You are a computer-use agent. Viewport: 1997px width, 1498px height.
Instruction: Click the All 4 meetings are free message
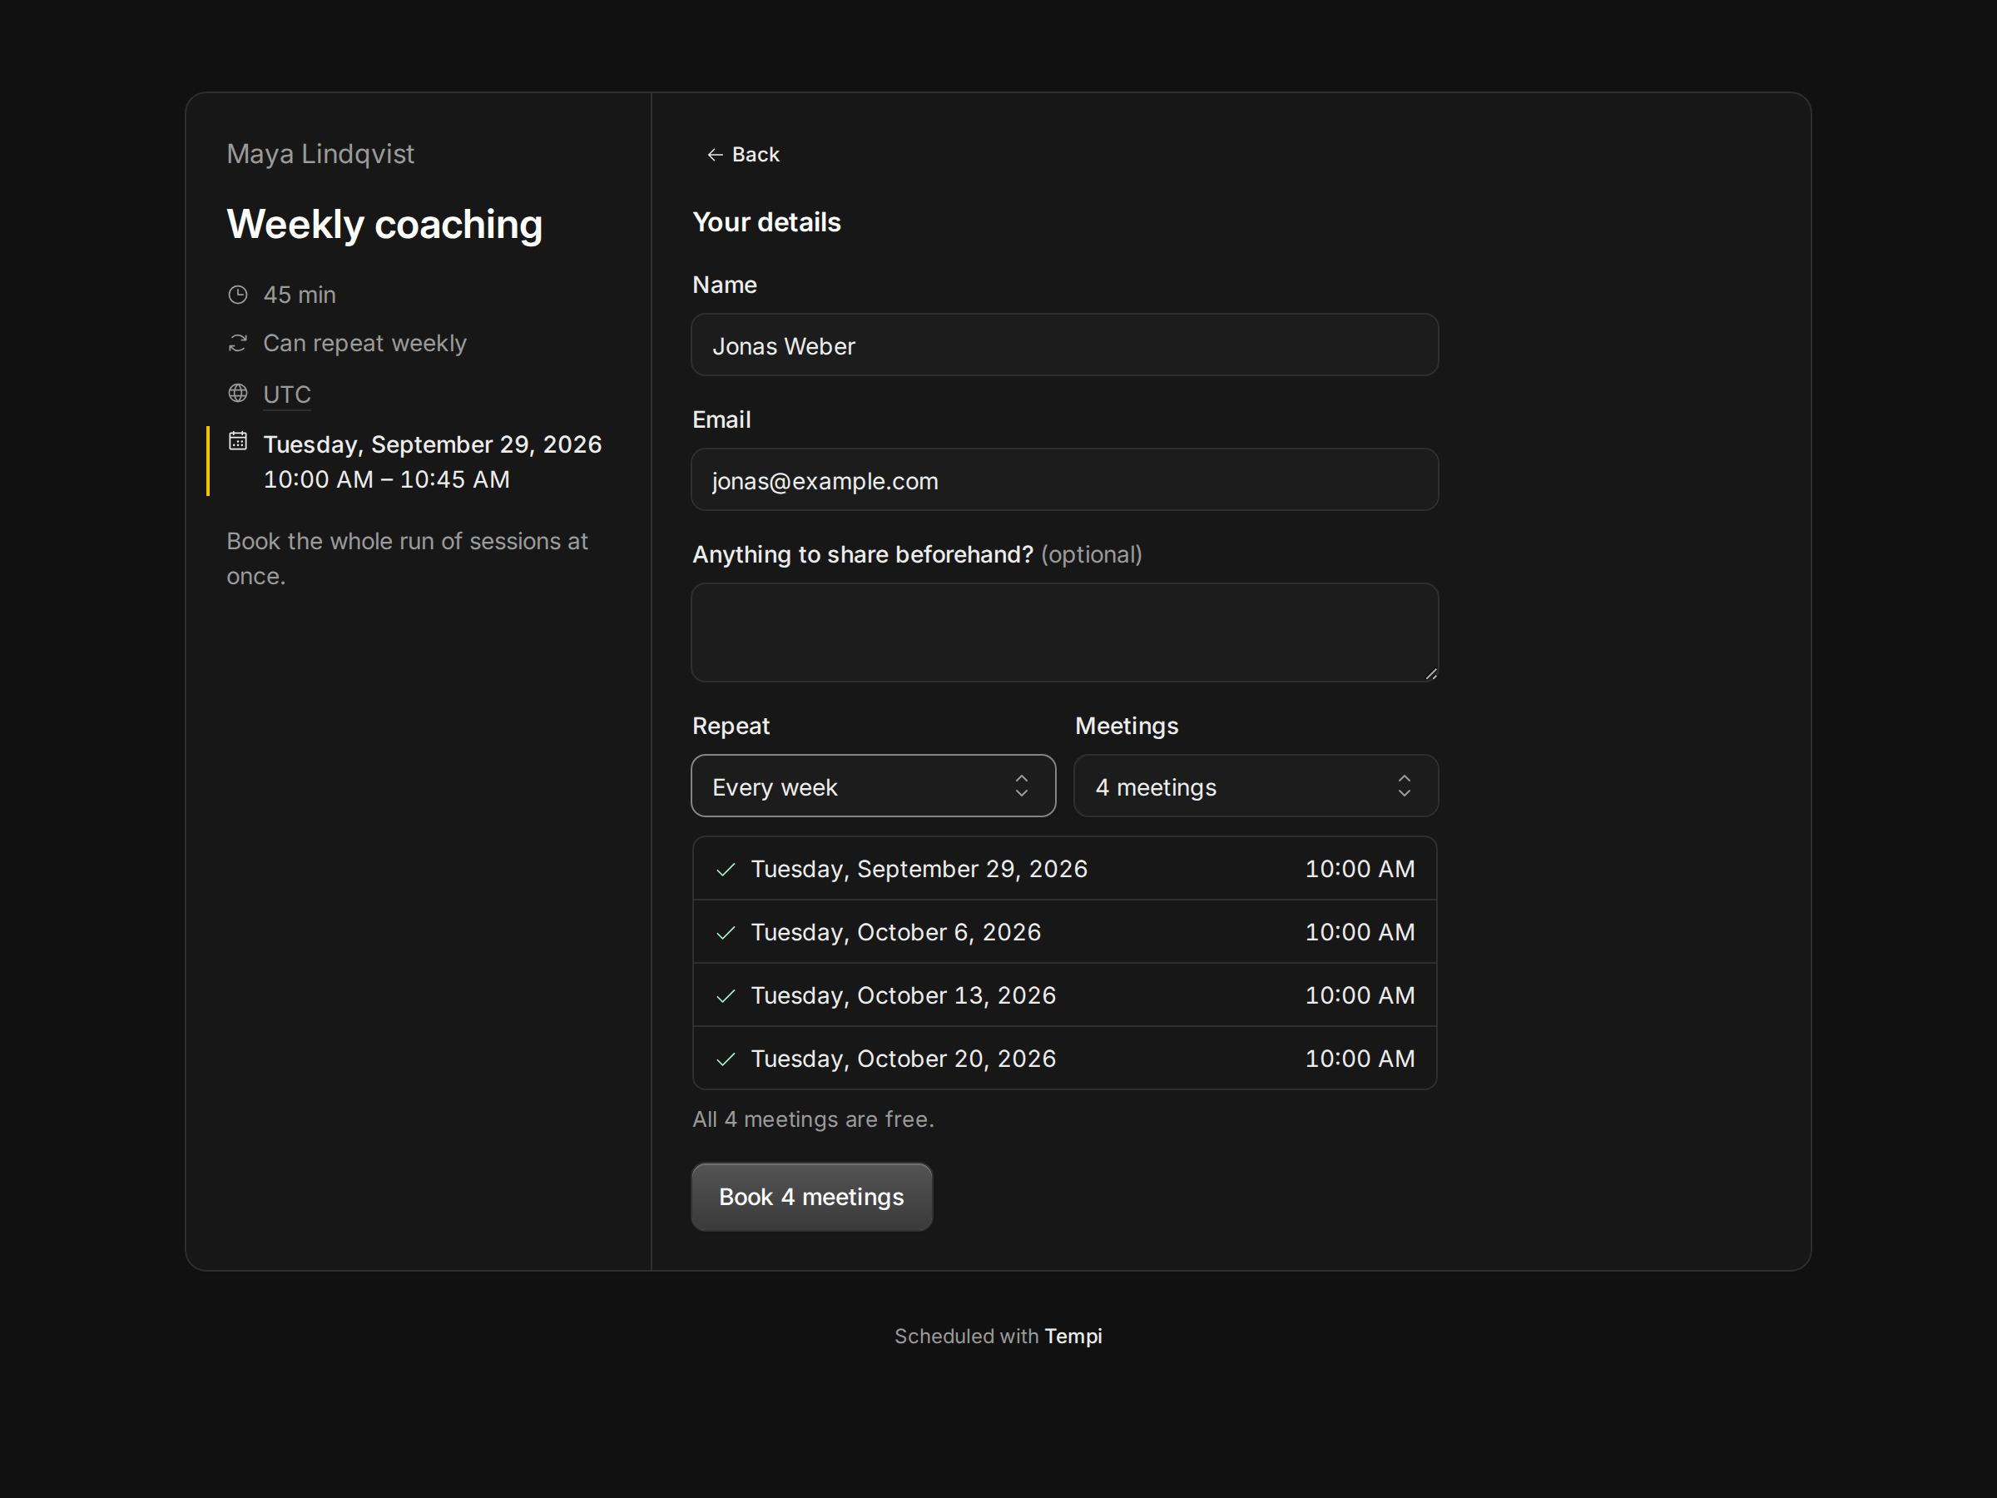[812, 1119]
